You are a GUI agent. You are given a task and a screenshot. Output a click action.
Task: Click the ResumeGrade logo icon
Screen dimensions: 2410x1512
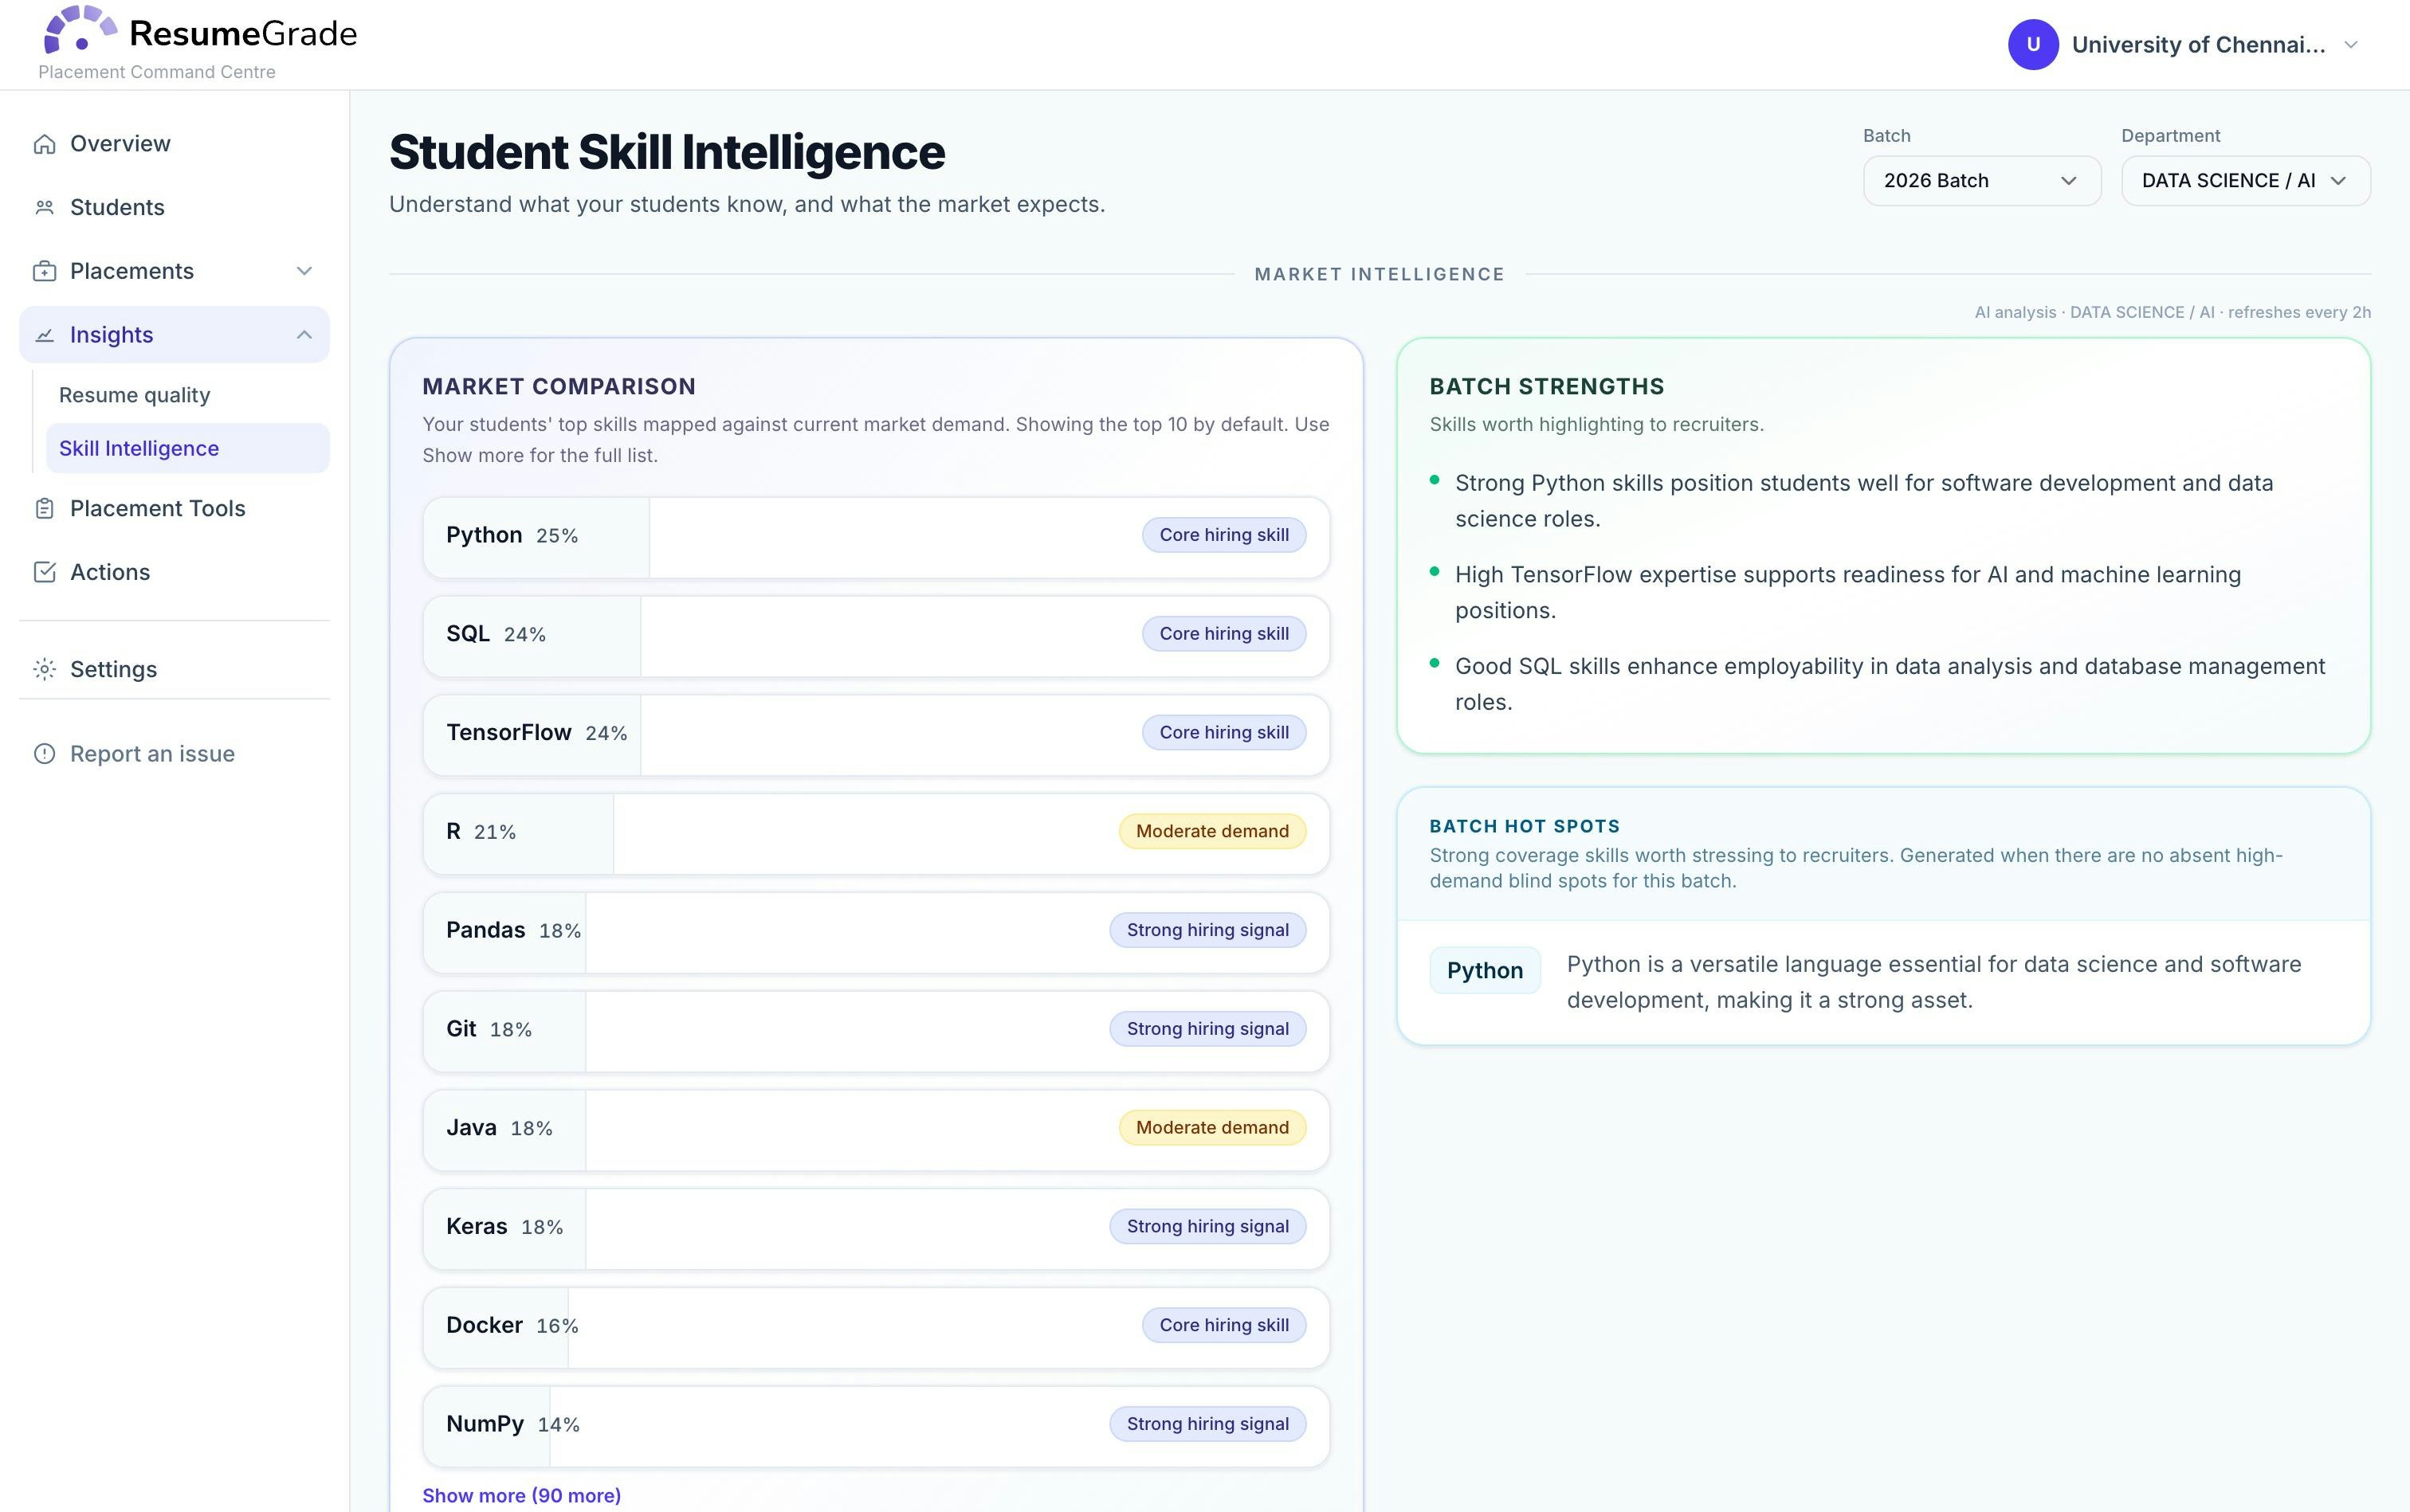[80, 30]
